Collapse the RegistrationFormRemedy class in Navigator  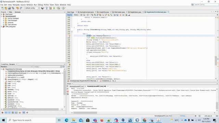pos(1,69)
